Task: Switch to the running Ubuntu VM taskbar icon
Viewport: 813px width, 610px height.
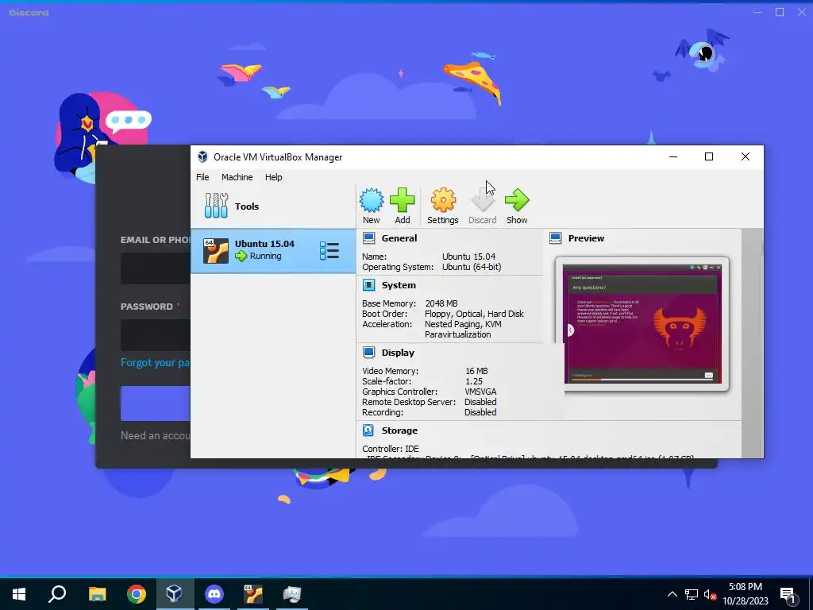Action: [253, 594]
